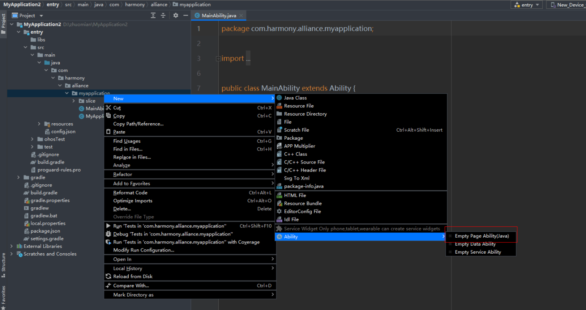Expand the resources folder

[40, 124]
